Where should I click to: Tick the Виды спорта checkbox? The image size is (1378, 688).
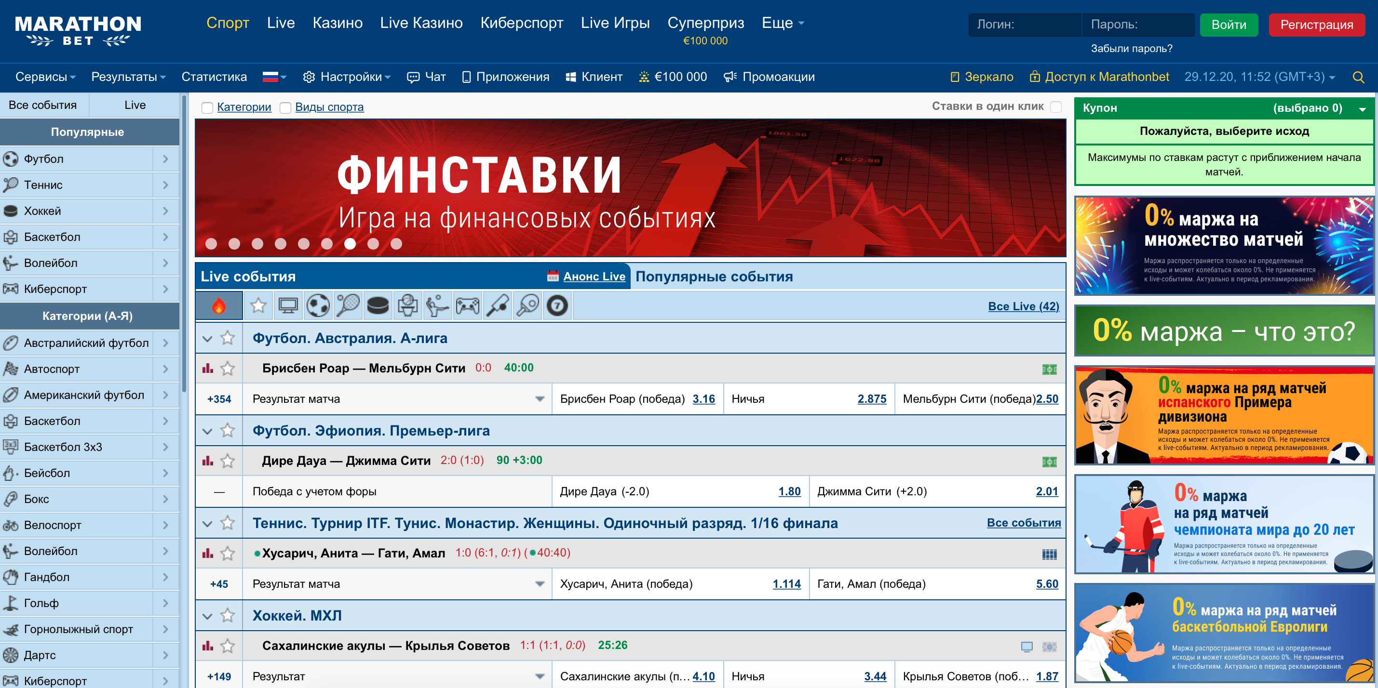point(285,107)
